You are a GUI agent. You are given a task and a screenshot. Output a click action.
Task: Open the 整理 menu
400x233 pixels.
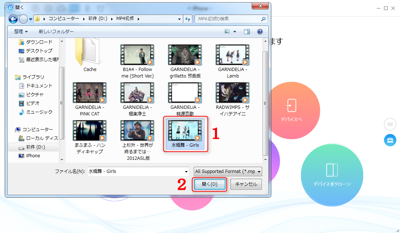pyautogui.click(x=21, y=32)
